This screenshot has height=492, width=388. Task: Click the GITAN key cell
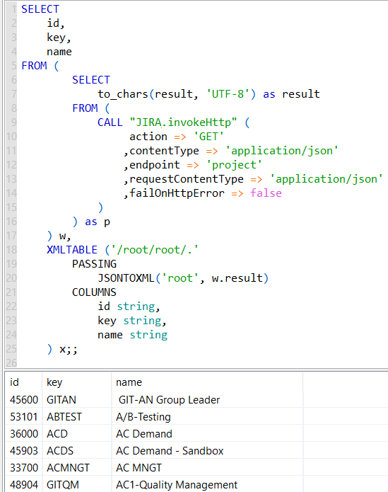(77, 400)
